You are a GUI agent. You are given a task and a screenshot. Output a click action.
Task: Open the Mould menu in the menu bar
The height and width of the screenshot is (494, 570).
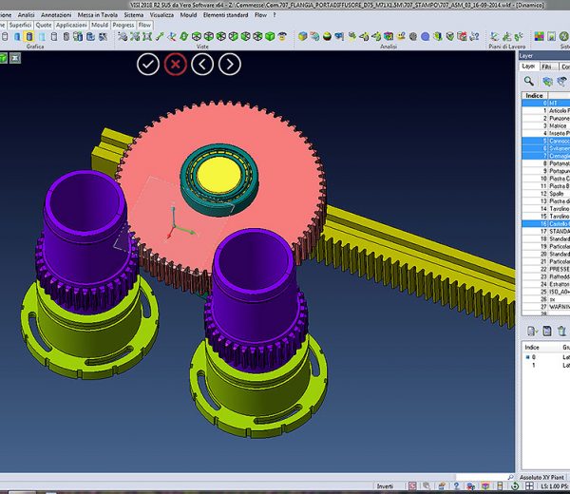pos(188,15)
